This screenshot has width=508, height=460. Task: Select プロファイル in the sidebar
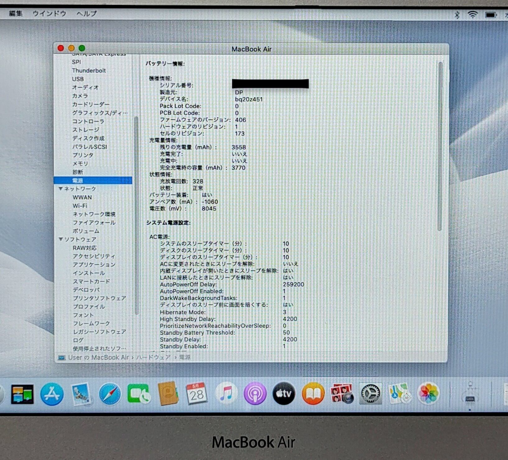(x=89, y=306)
